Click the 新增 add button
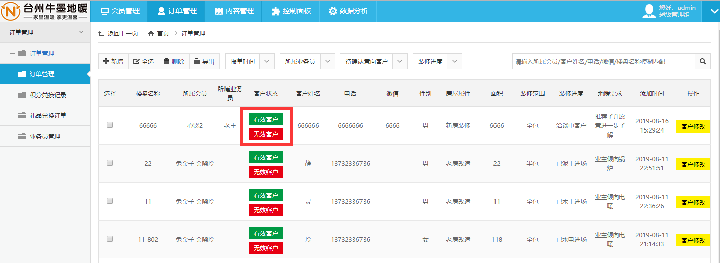 click(x=113, y=61)
